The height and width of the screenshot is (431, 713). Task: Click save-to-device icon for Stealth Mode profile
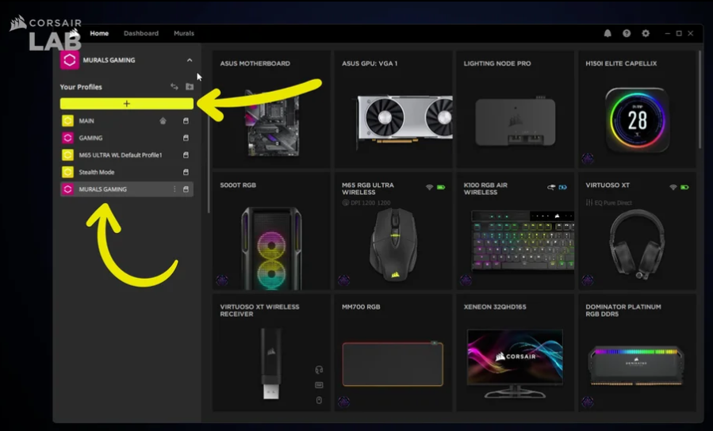(x=186, y=172)
